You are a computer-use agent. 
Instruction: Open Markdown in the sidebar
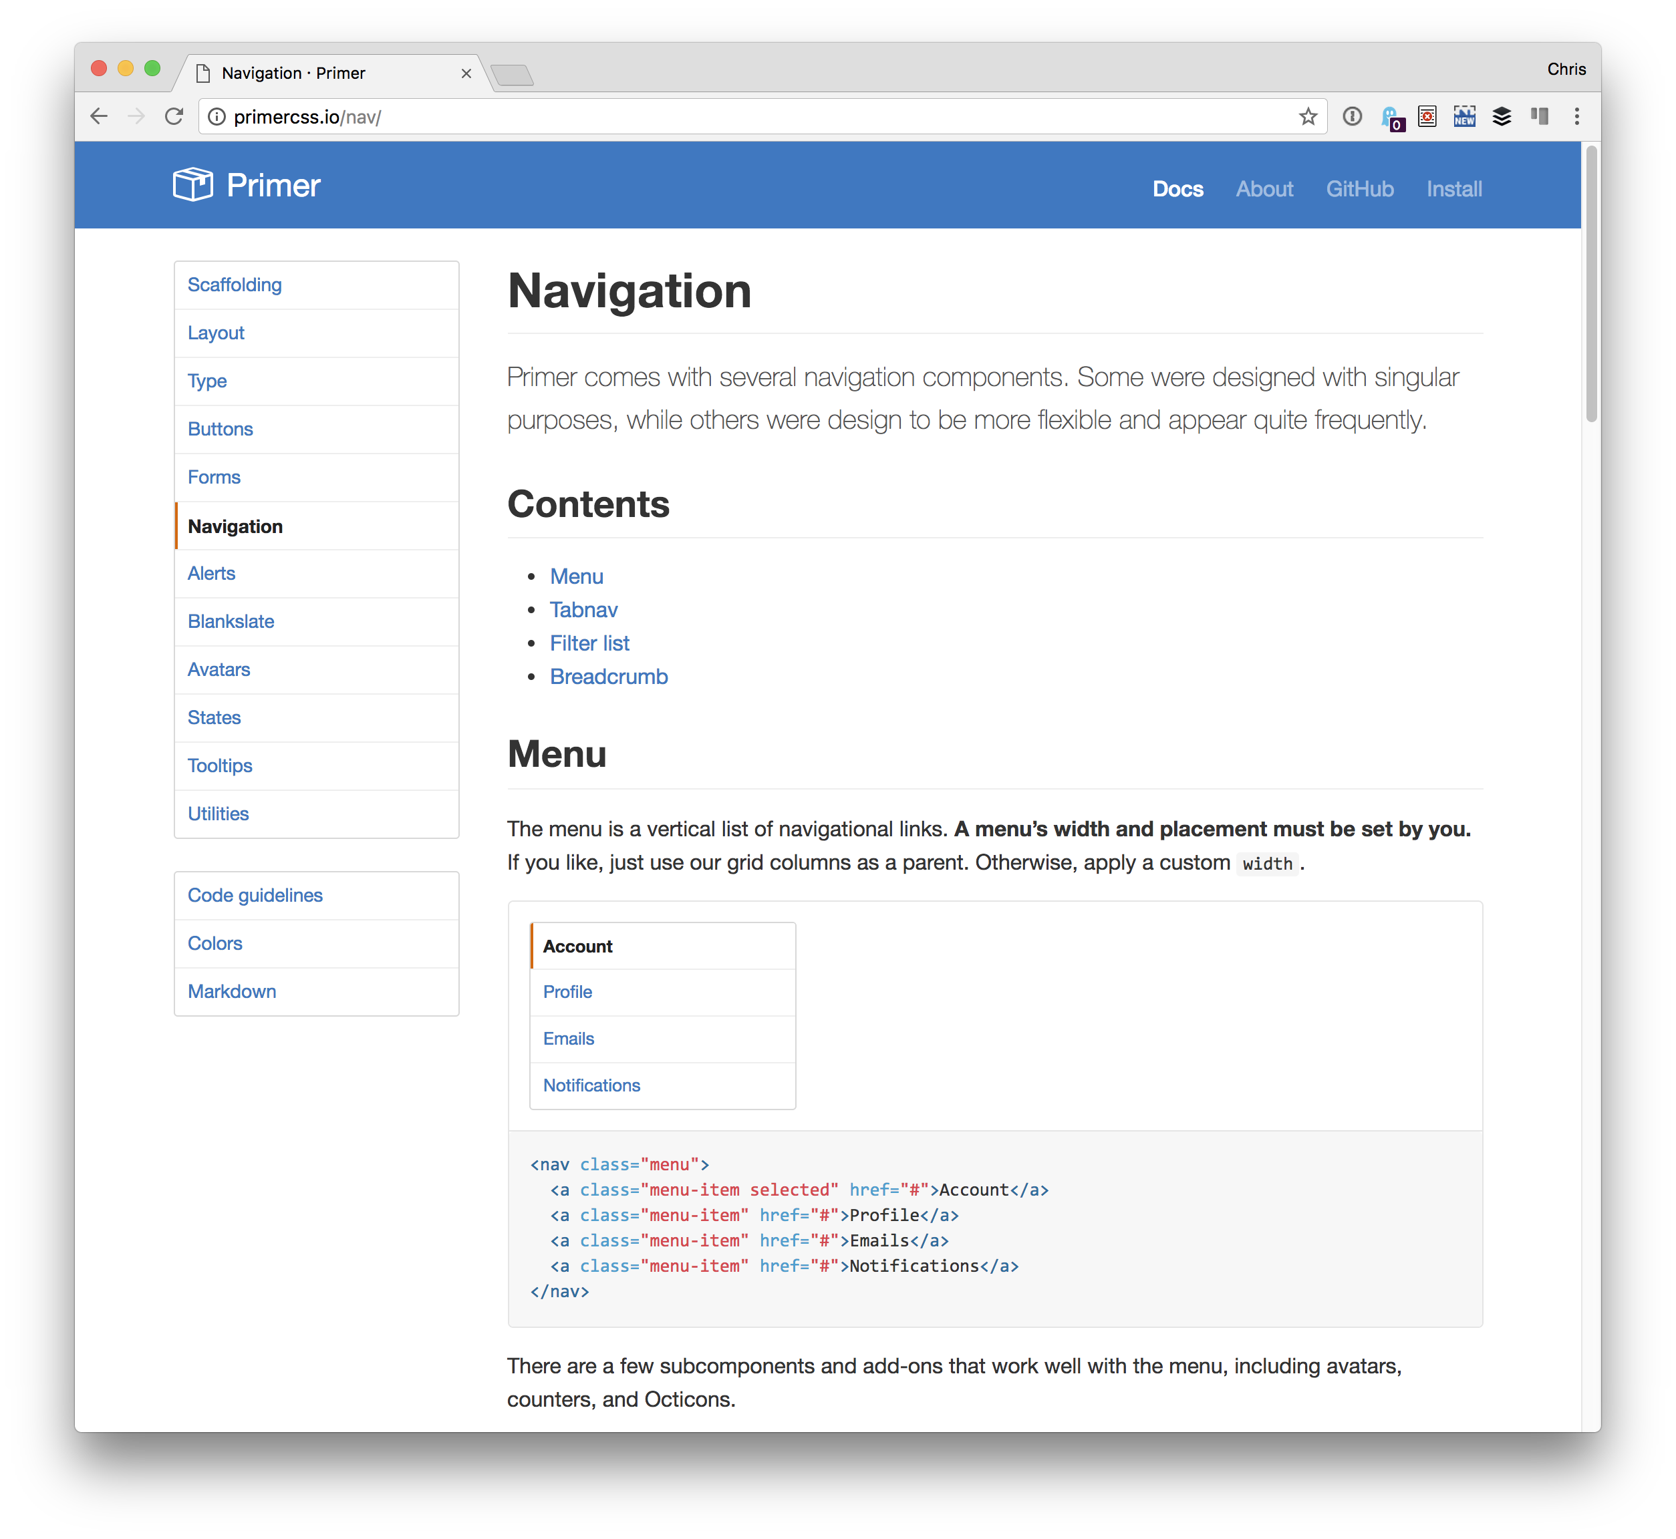coord(317,992)
